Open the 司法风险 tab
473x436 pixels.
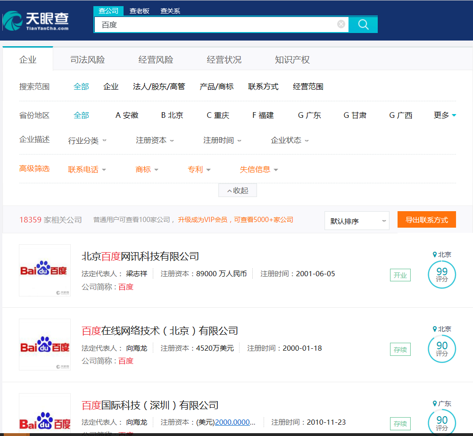point(88,59)
